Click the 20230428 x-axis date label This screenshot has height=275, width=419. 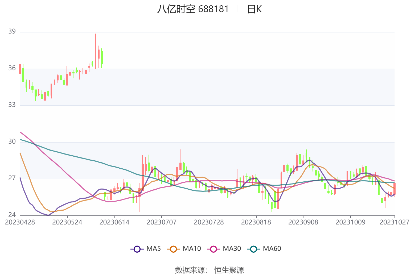click(20, 222)
